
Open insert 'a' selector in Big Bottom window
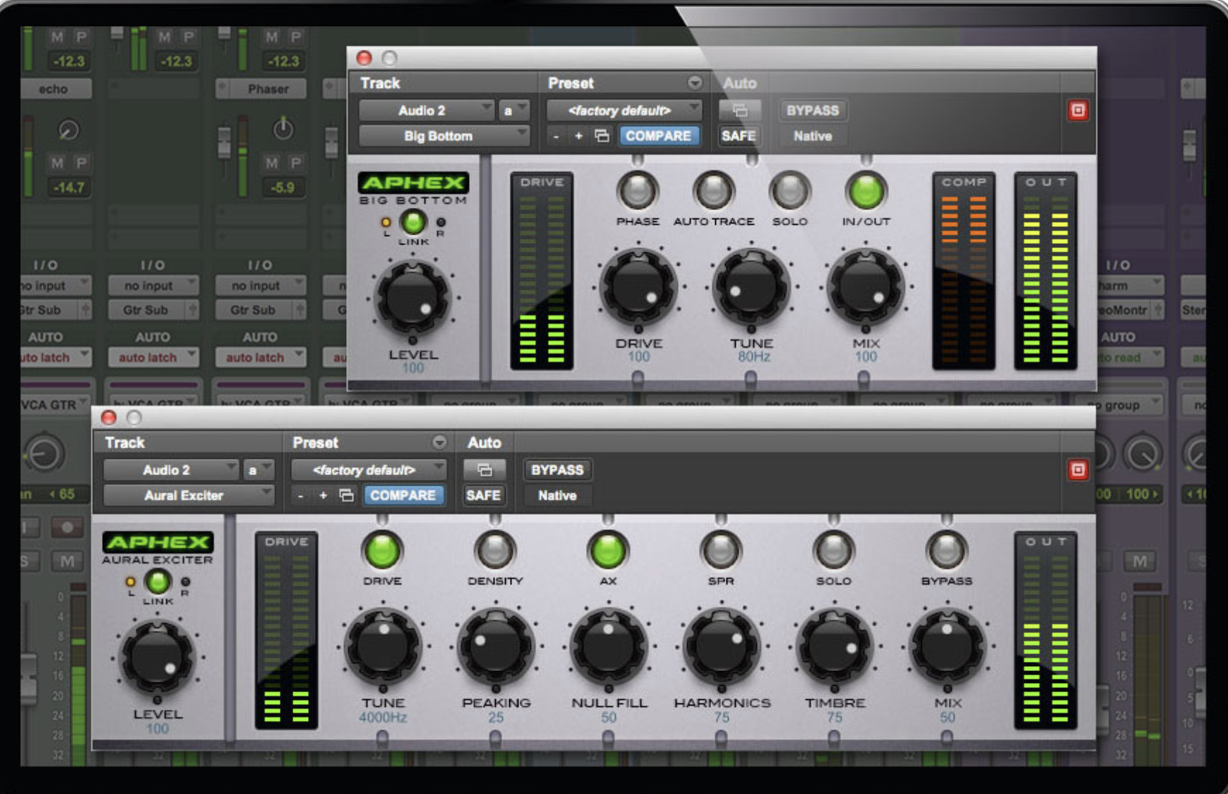(x=514, y=110)
